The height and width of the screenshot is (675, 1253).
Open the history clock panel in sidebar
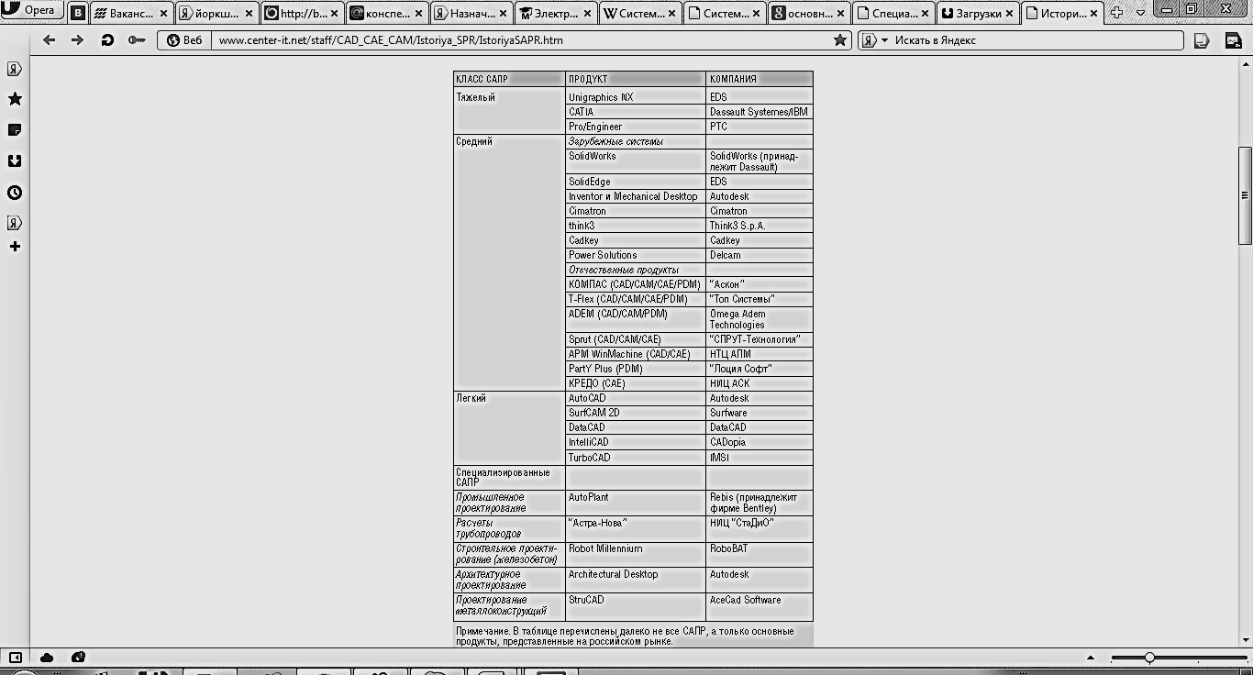click(x=15, y=193)
